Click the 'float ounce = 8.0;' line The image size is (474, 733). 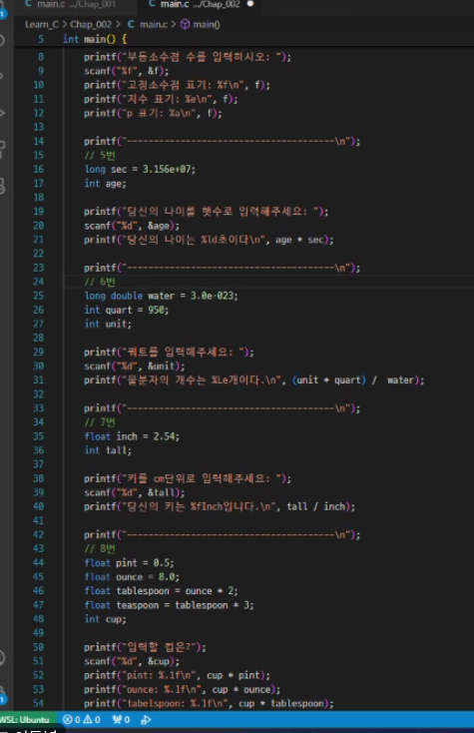[132, 577]
